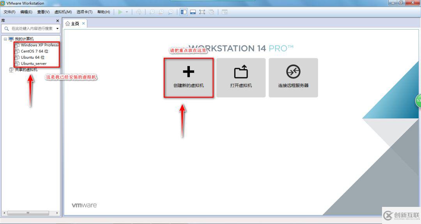Click the send Ctrl+Alt+Del toolbar icon
This screenshot has width=421, height=224.
[x=138, y=12]
